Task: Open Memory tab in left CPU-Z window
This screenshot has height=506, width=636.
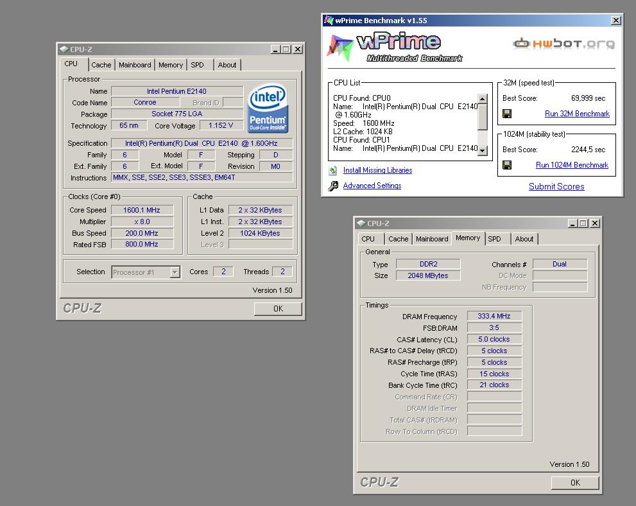Action: coord(171,65)
